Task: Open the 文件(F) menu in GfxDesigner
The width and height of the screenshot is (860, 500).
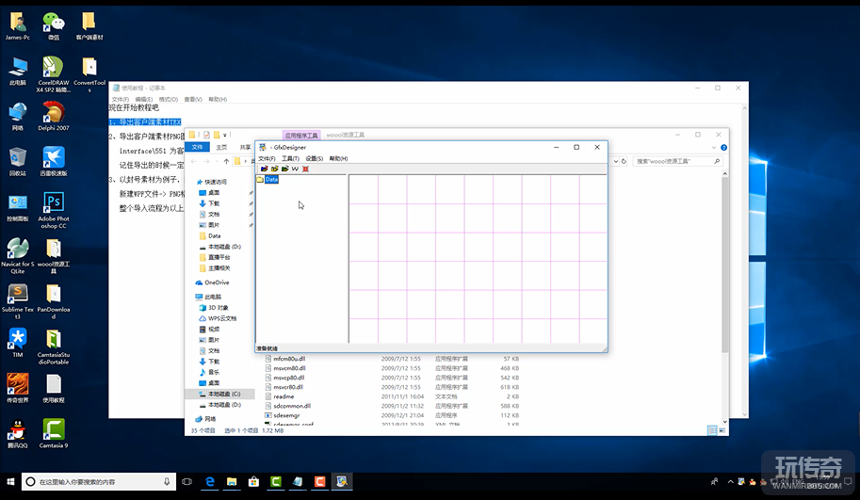Action: click(267, 158)
